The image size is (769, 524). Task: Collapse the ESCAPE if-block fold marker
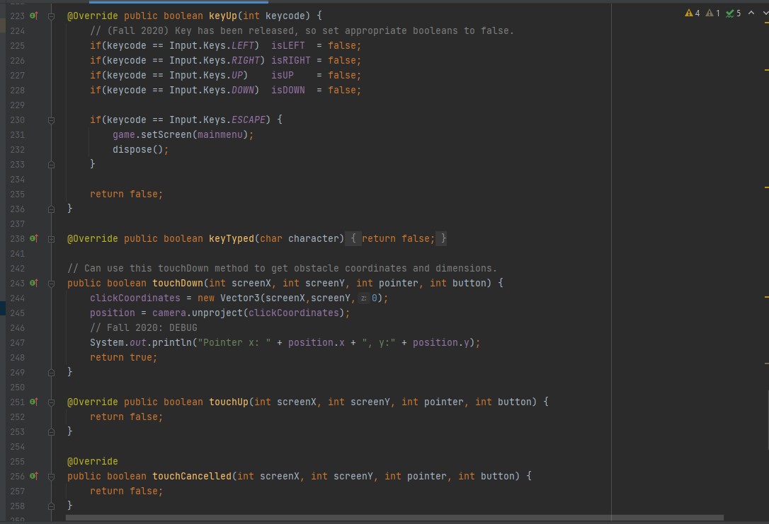point(51,120)
